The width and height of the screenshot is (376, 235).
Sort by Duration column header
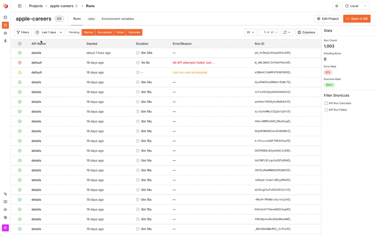[x=142, y=44]
